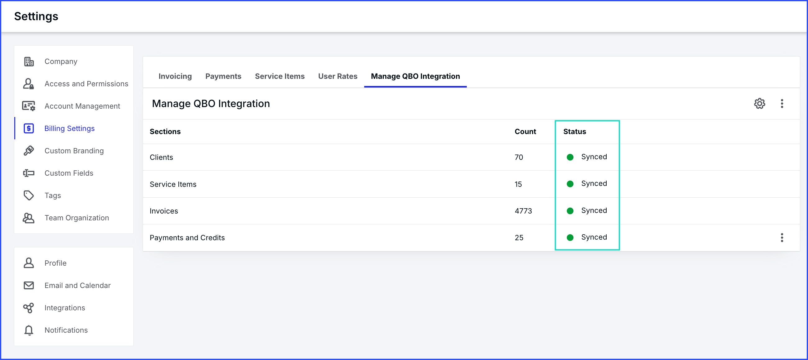Open the Manage QBO Integration kebab menu
Screen dimensions: 808x360
[x=782, y=103]
